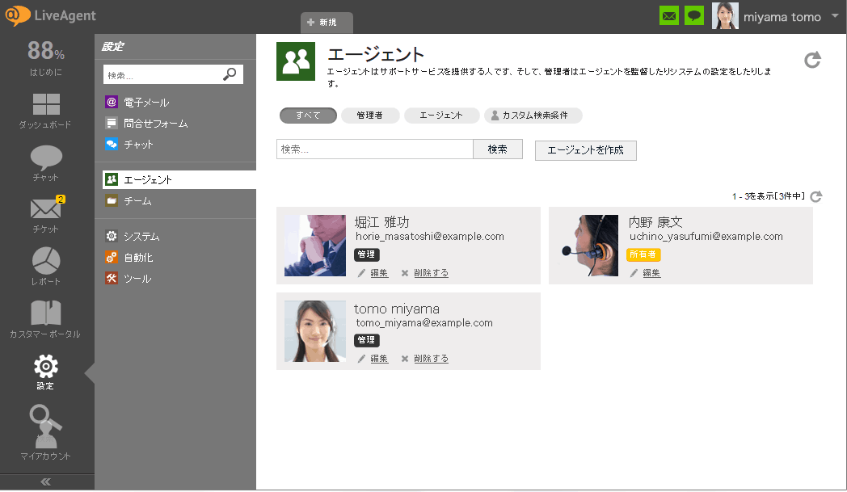Click the green envelope icon in header
Viewport: 847px width, 492px height.
(669, 15)
